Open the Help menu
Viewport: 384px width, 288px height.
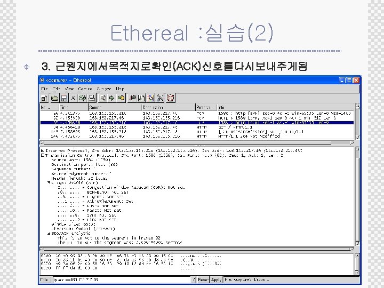point(120,89)
